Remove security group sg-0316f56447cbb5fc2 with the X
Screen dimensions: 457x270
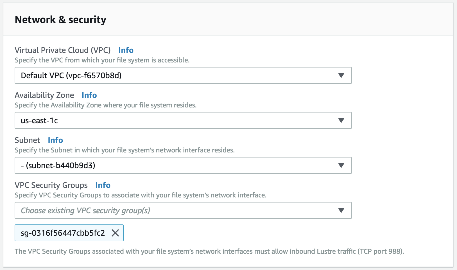pyautogui.click(x=115, y=233)
